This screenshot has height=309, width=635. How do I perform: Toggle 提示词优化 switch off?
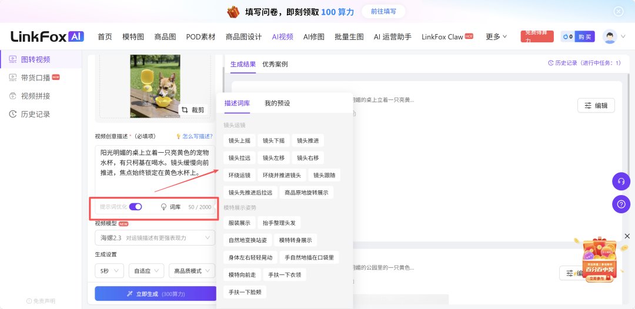136,207
